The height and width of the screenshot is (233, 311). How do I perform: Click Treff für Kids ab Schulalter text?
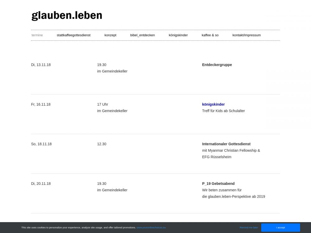pos(223,111)
